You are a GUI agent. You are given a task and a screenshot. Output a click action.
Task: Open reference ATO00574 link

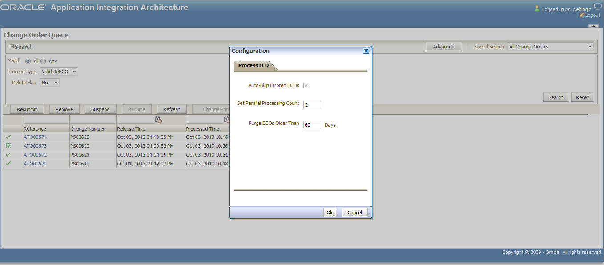(35, 137)
